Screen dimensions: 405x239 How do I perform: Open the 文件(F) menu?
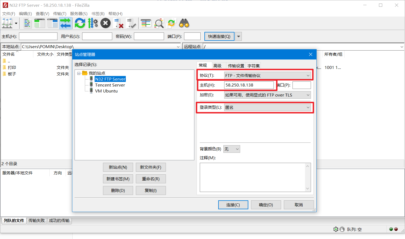9,14
